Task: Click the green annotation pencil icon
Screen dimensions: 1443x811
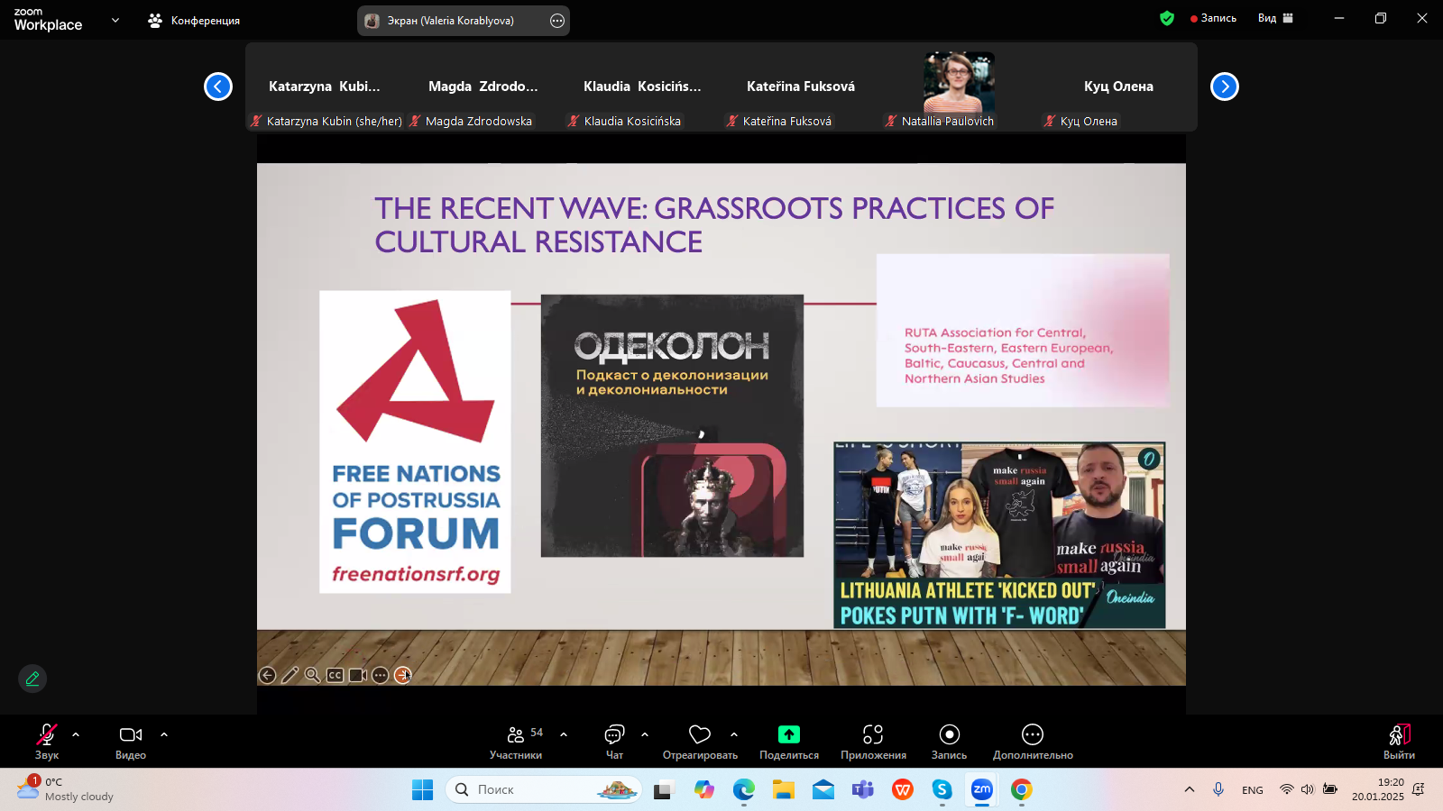Action: click(32, 679)
